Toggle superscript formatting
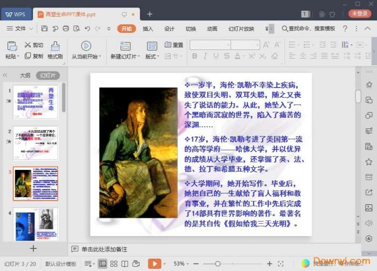Image resolution: width=377 pixels, height=271 pixels. 252,56
